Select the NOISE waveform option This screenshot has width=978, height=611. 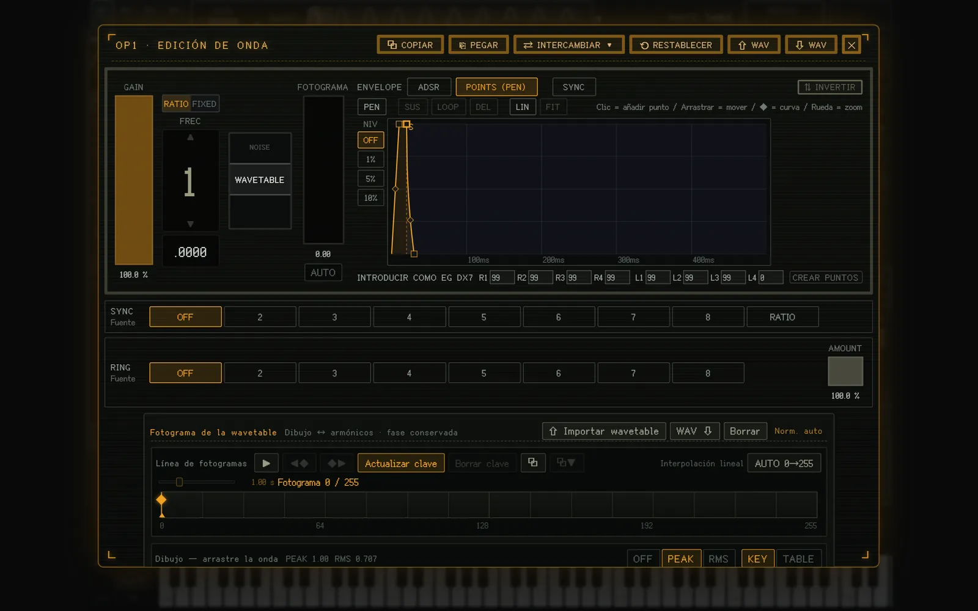(260, 148)
